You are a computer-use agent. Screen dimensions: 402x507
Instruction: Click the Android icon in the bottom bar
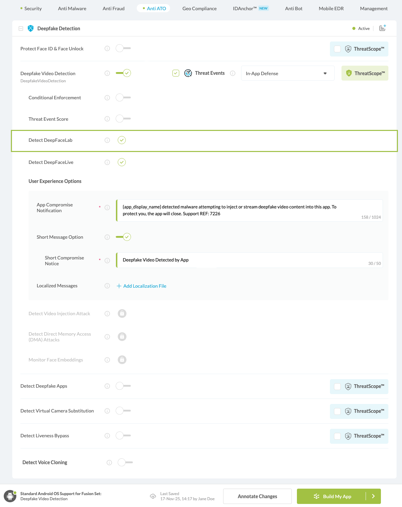[10, 496]
